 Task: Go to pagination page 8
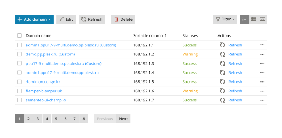pos(84,119)
